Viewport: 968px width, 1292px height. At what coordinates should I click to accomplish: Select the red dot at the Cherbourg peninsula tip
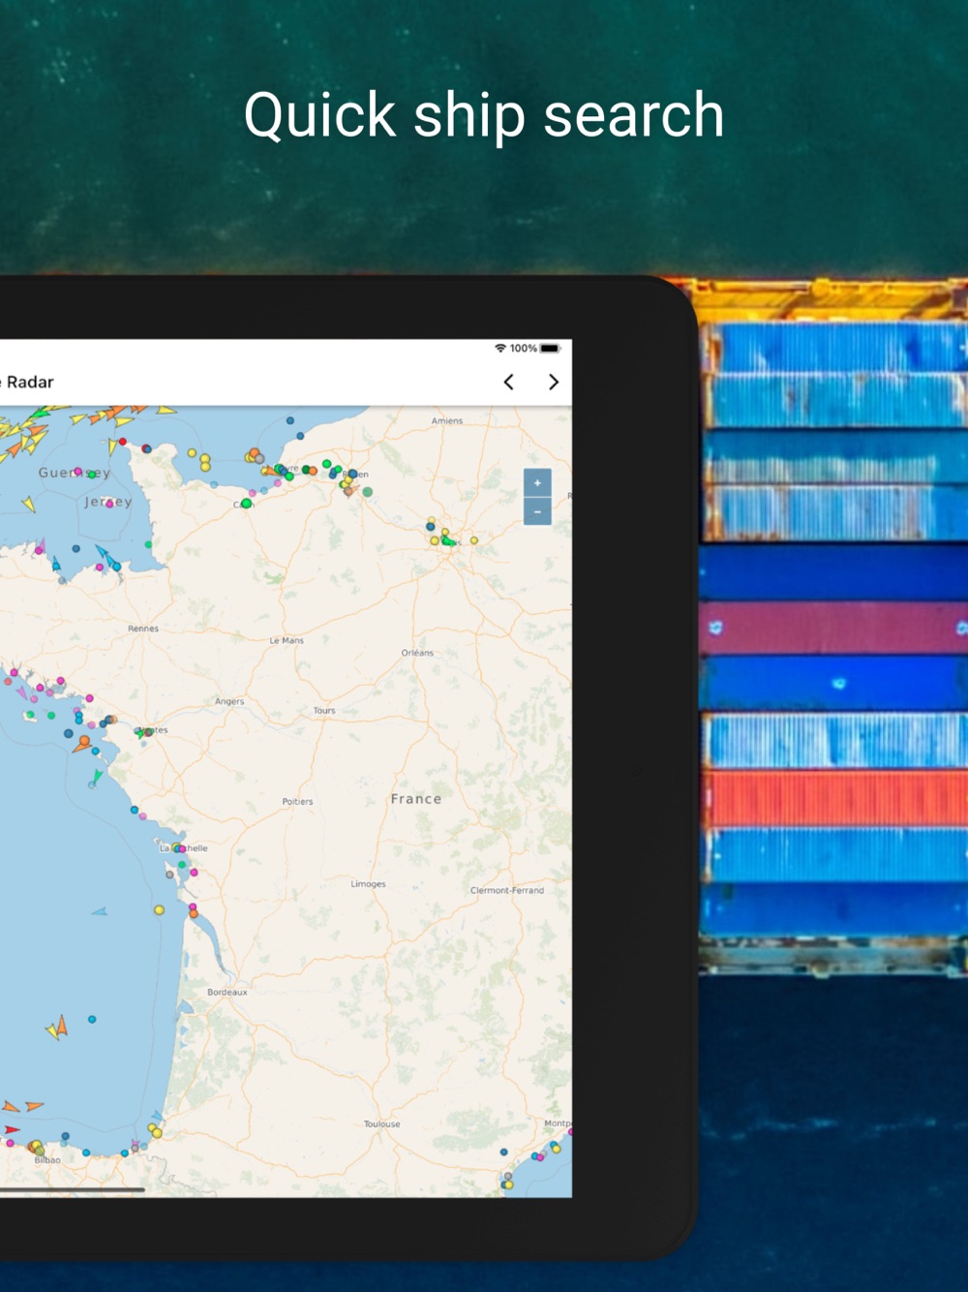pos(123,442)
